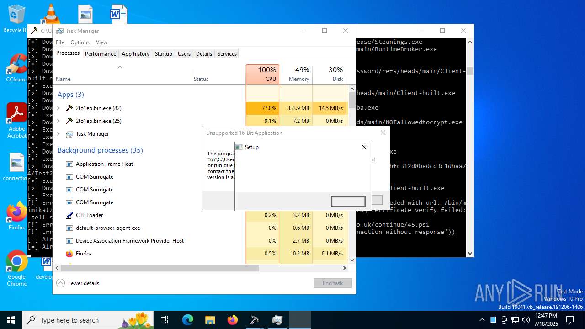Expand Task Manager process group
This screenshot has height=329, width=585.
(x=58, y=134)
